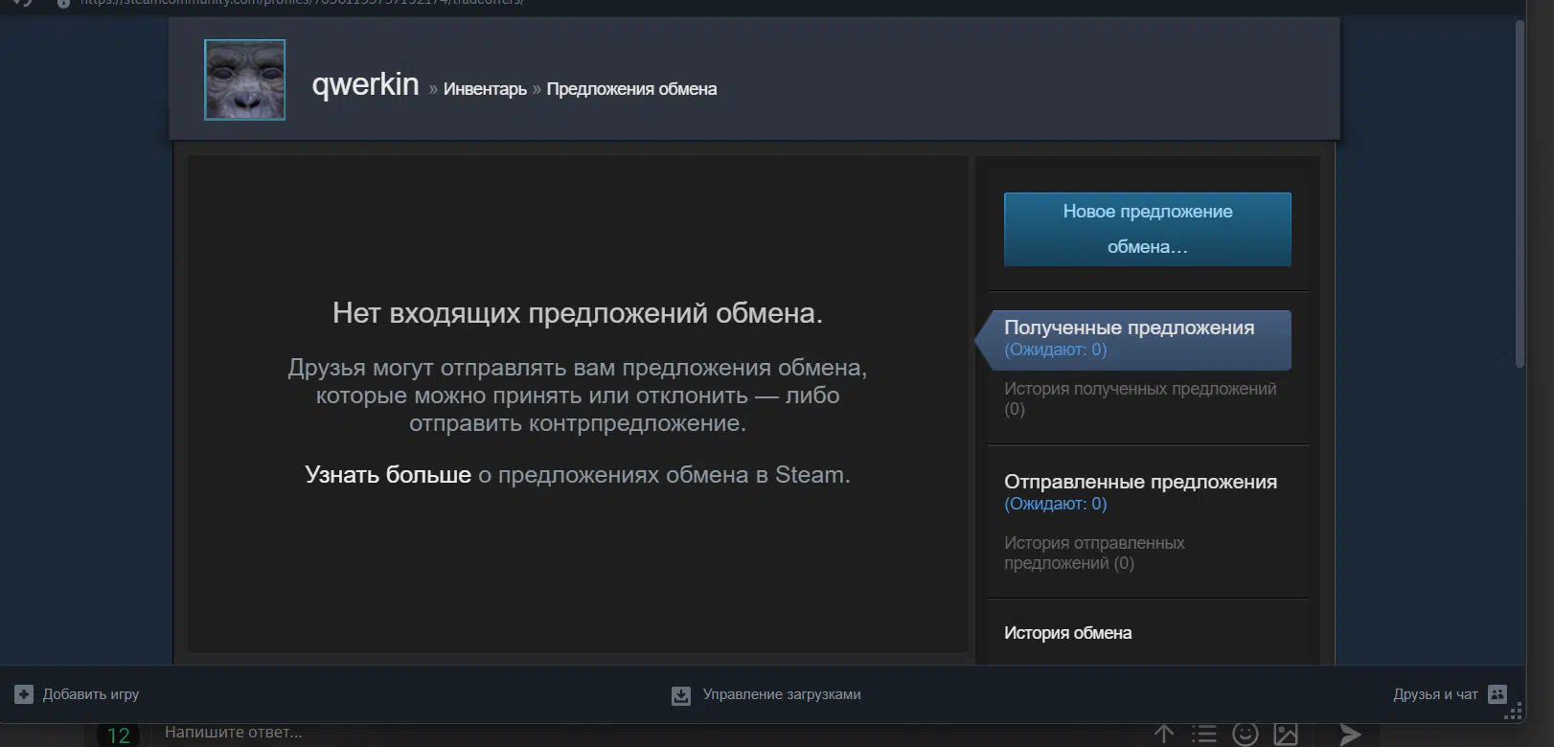Click the Добавить игру plus icon
Screen dimensions: 1554x747
(24, 694)
